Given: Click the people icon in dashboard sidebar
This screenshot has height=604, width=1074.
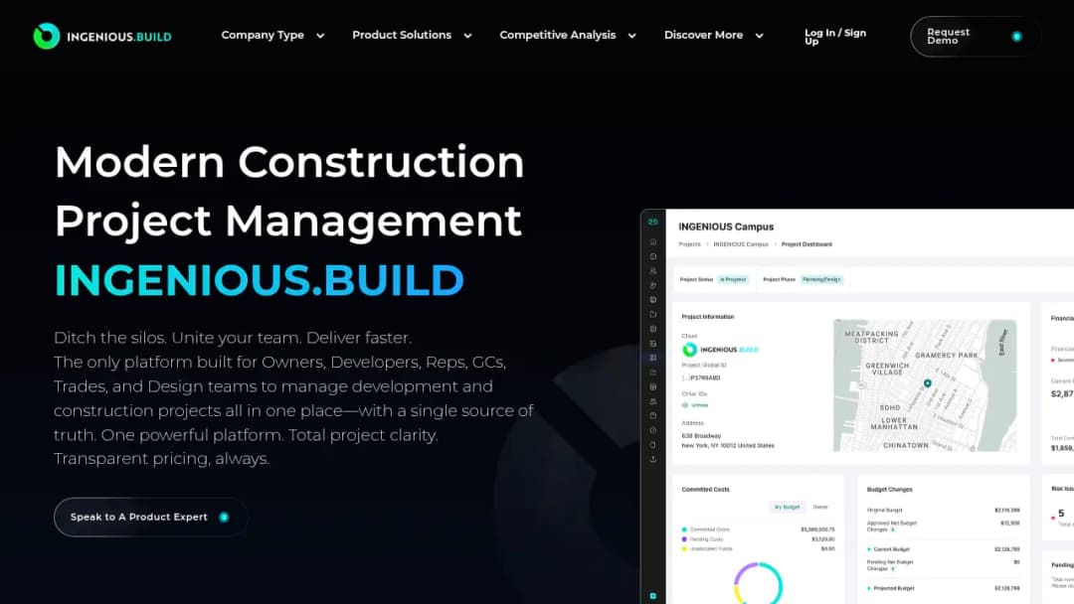Looking at the screenshot, I should point(652,271).
